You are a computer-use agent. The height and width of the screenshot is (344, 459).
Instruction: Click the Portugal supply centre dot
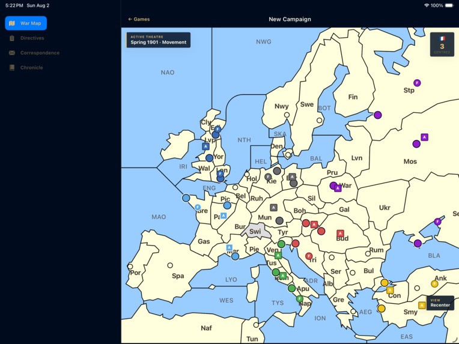click(x=130, y=267)
